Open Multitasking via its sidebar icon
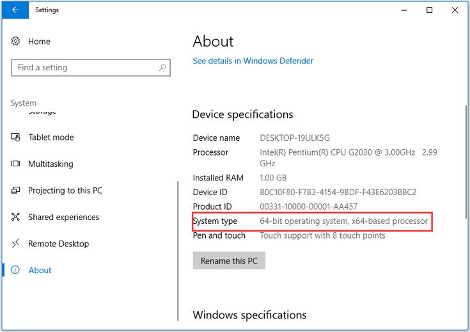 16,164
